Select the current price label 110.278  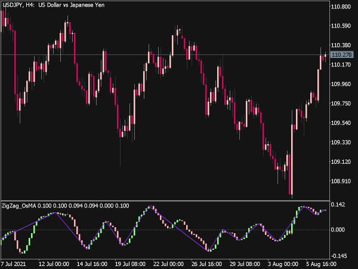(x=342, y=54)
